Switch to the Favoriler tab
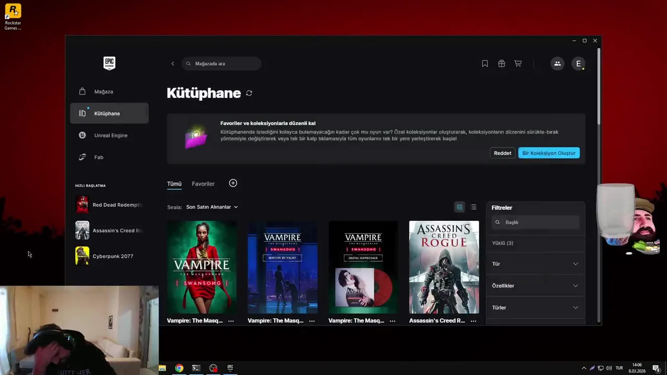667x375 pixels. 203,184
